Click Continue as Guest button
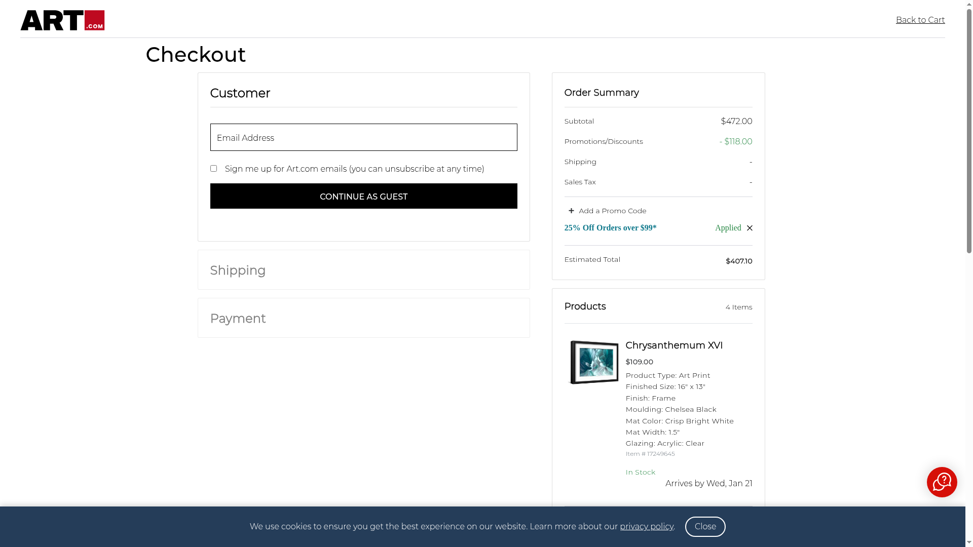The height and width of the screenshot is (547, 973). click(x=363, y=197)
